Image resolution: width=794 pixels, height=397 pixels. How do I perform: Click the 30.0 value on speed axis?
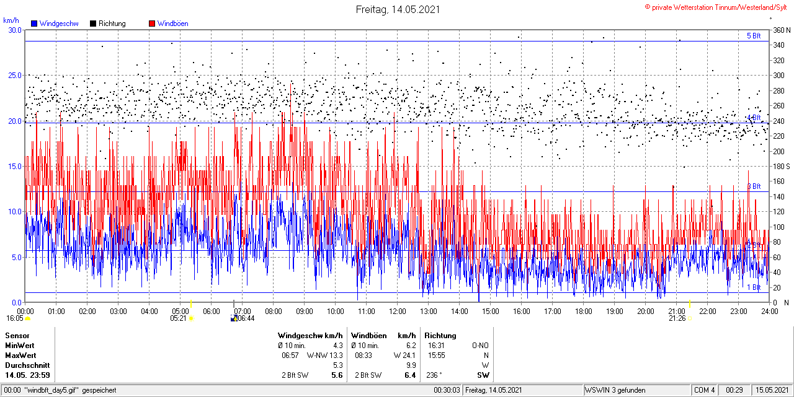15,30
